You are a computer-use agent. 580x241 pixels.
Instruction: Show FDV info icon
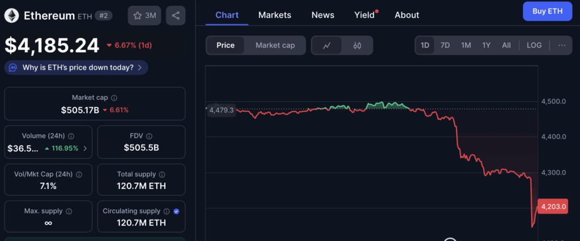150,136
